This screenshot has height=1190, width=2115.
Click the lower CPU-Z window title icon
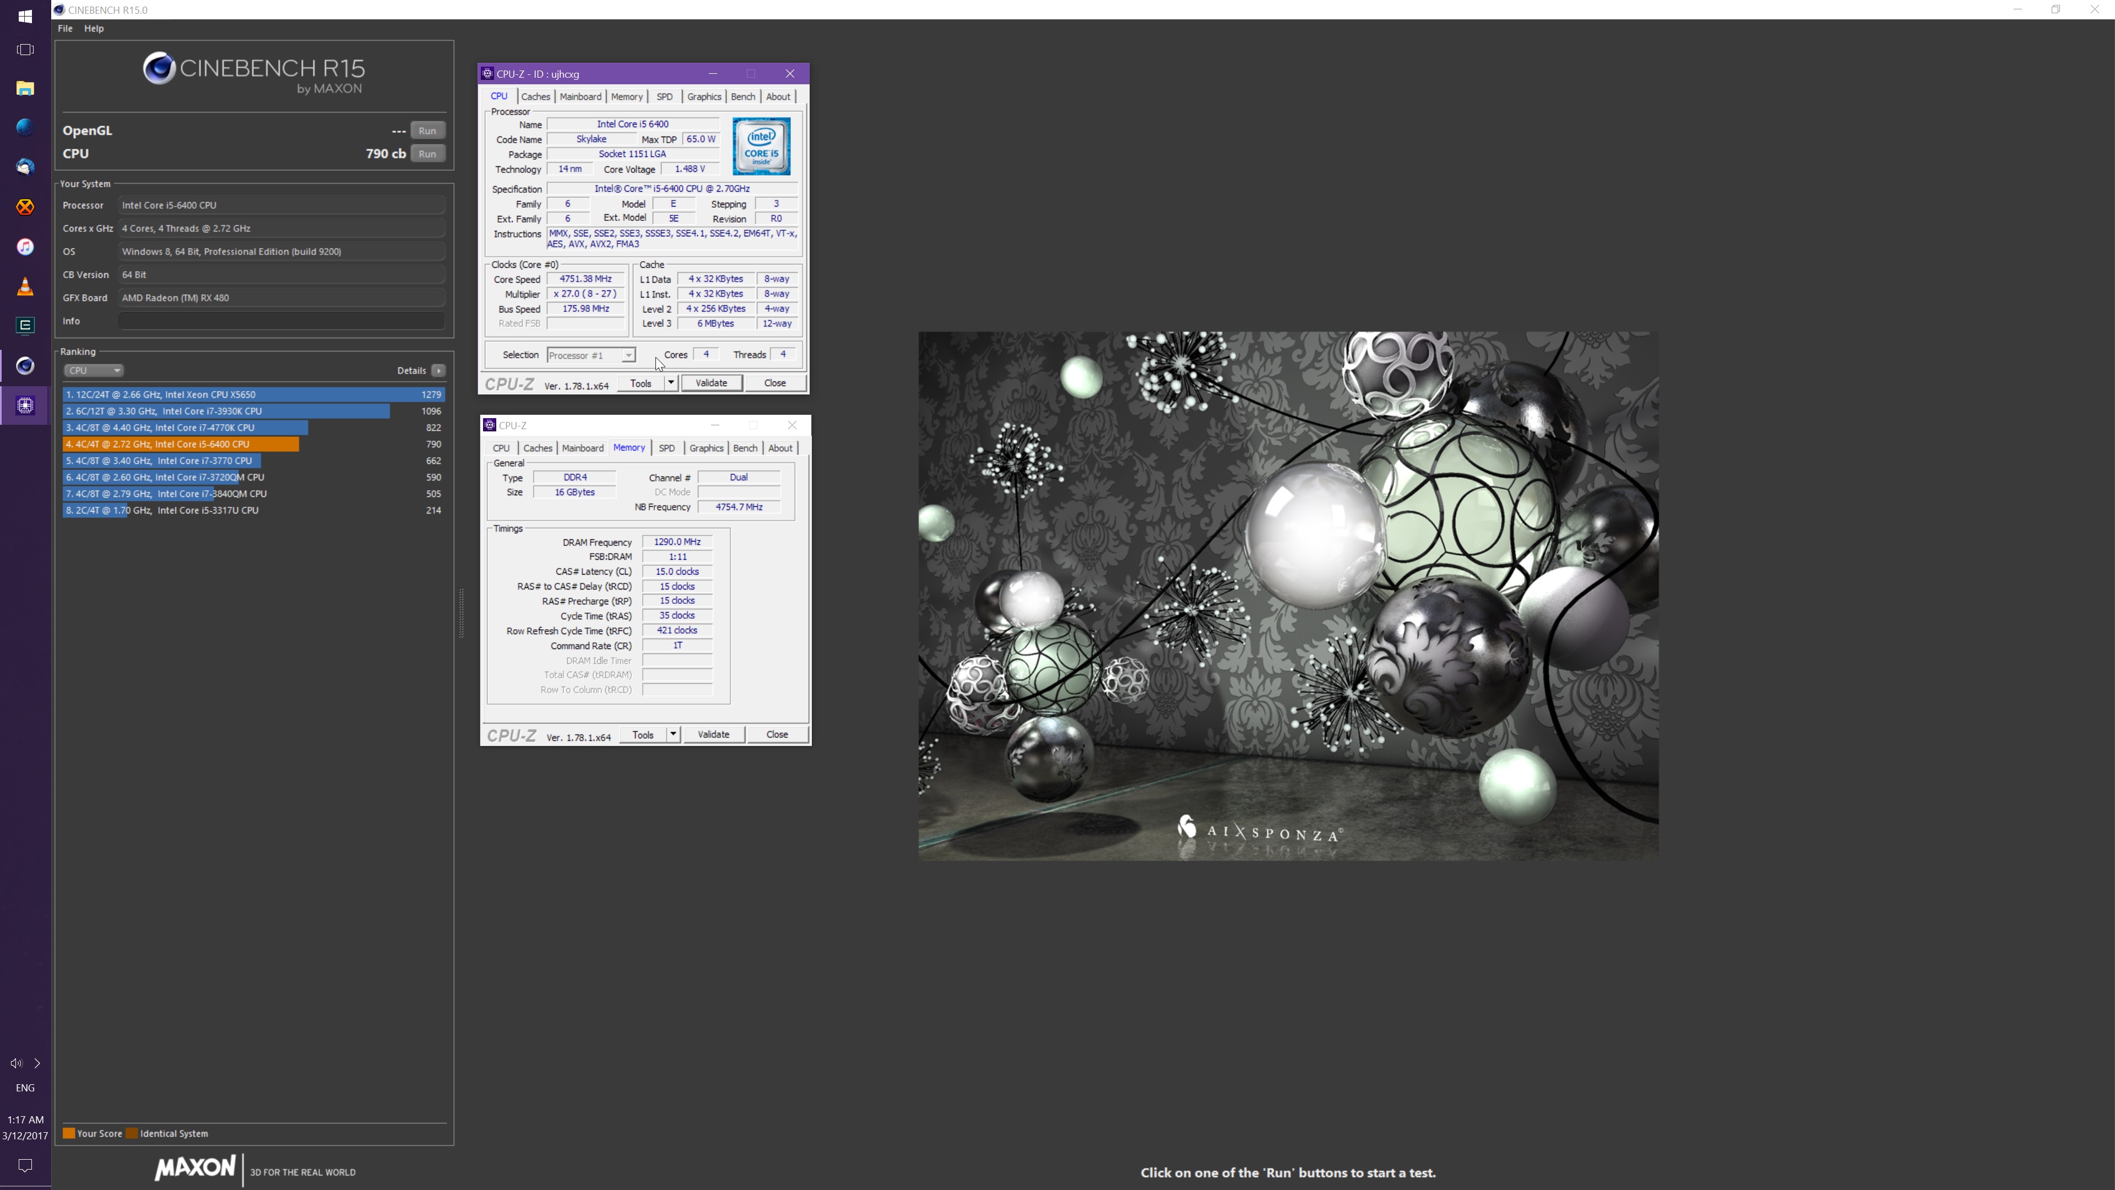coord(489,425)
